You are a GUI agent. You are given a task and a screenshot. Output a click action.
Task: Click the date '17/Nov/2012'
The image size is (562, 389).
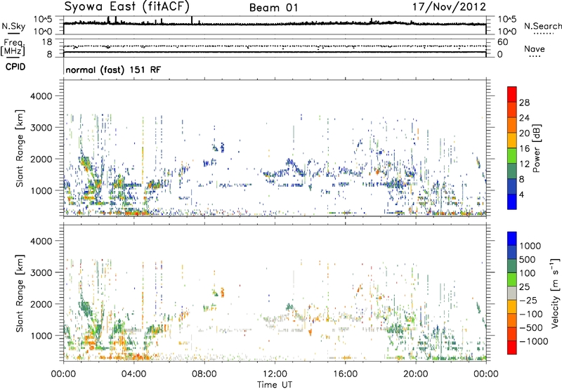pos(449,7)
